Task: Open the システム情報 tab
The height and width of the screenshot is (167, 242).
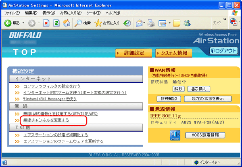Action: click(x=174, y=53)
